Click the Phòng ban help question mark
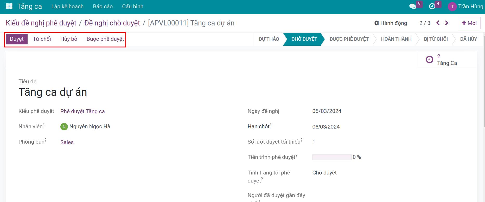This screenshot has width=485, height=202. (x=46, y=140)
